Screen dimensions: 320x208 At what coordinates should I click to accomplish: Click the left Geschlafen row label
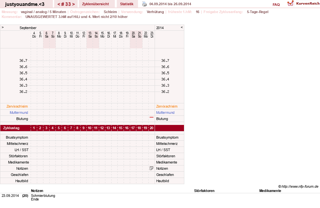pos(20,175)
